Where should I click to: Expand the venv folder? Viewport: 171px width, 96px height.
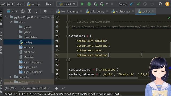[x=10, y=82]
